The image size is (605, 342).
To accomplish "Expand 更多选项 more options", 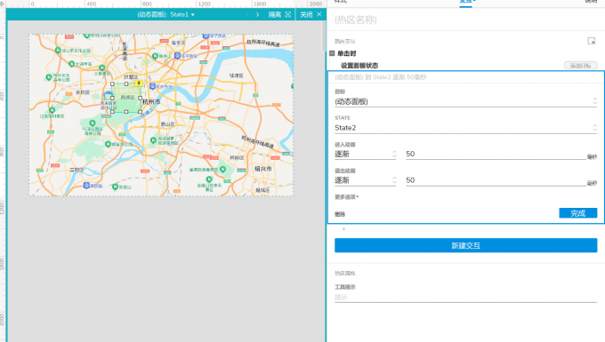I will pyautogui.click(x=346, y=197).
